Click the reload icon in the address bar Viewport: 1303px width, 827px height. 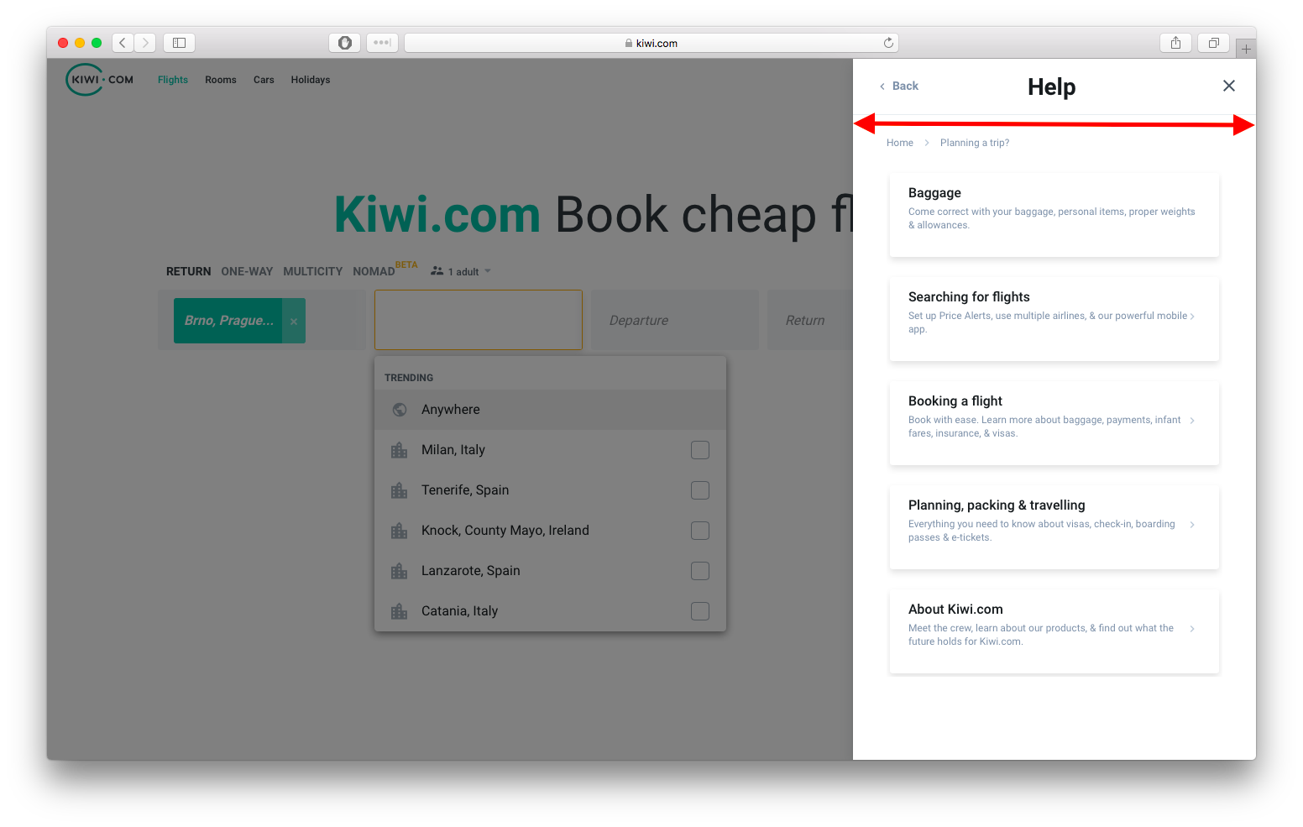(888, 42)
